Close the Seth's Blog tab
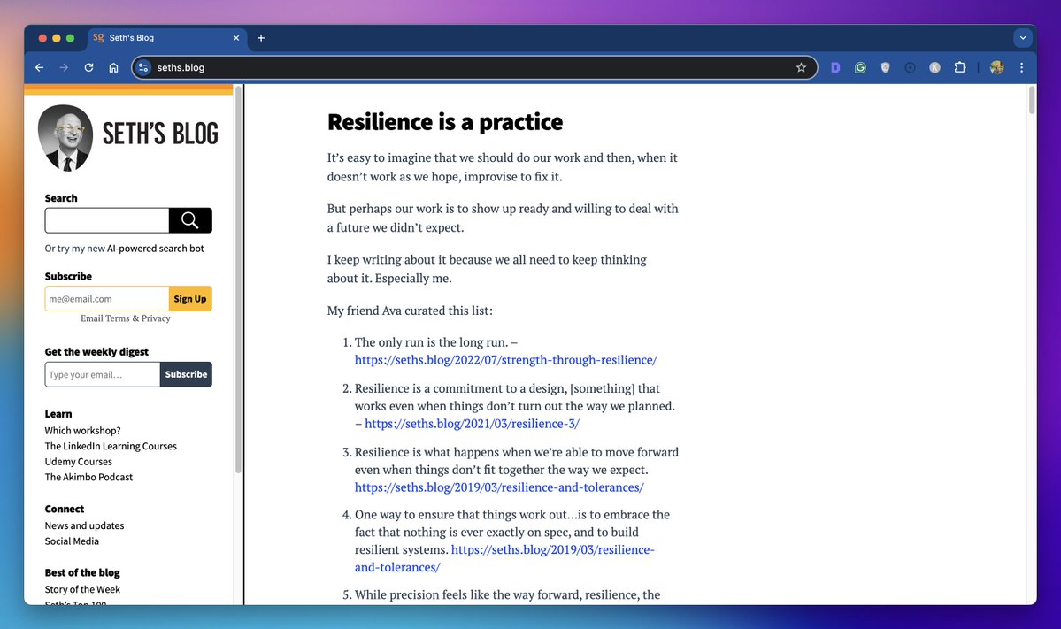The width and height of the screenshot is (1061, 629). click(x=236, y=38)
